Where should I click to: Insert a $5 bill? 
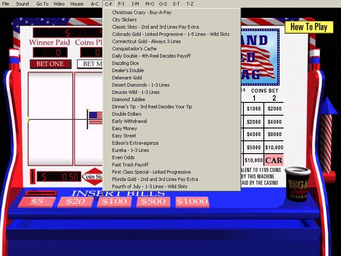pyautogui.click(x=37, y=202)
